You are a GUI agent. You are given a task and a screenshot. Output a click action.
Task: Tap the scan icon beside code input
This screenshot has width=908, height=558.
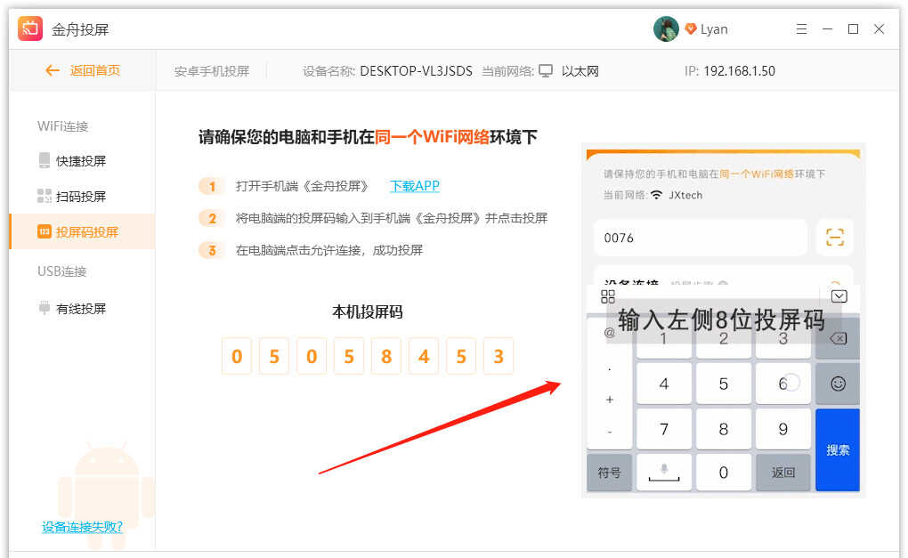coord(834,238)
